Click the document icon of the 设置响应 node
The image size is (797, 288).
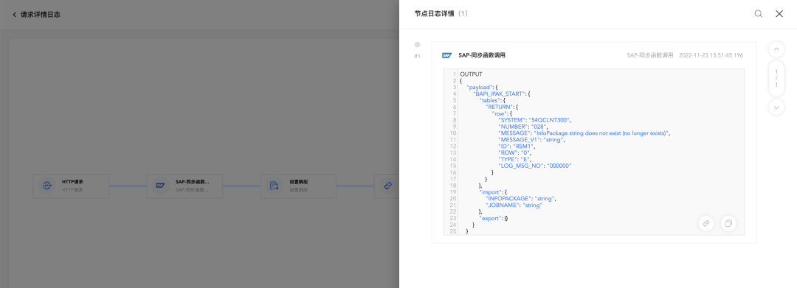(x=274, y=186)
